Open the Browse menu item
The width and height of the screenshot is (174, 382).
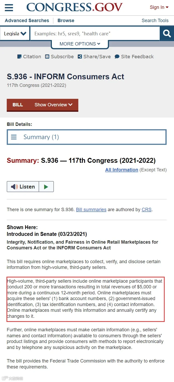(x=66, y=21)
